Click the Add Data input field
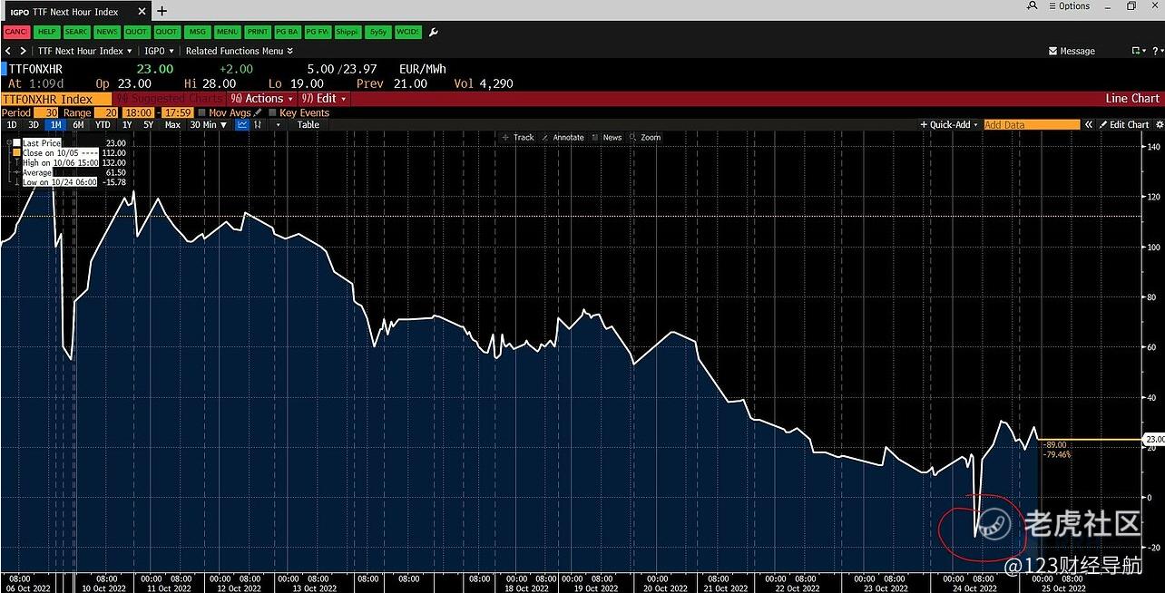The width and height of the screenshot is (1165, 593). click(1031, 125)
